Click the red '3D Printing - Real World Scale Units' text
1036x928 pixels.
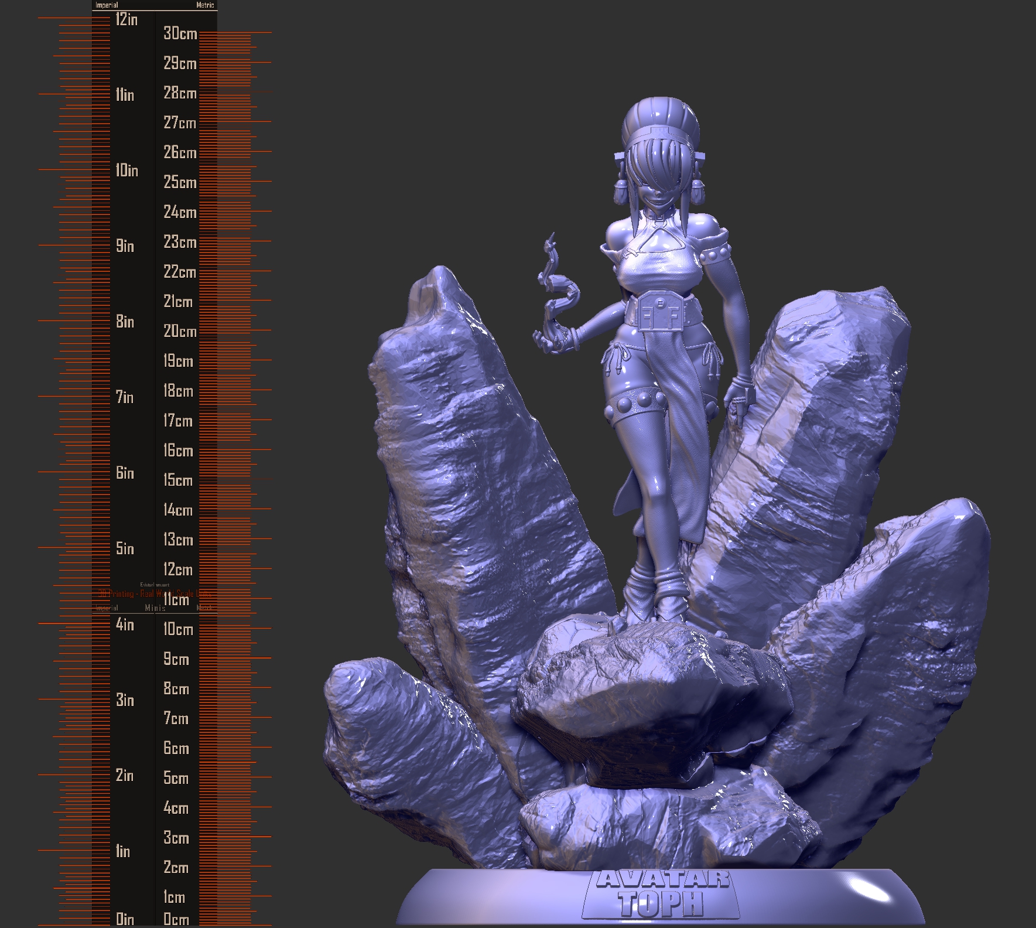click(x=155, y=594)
